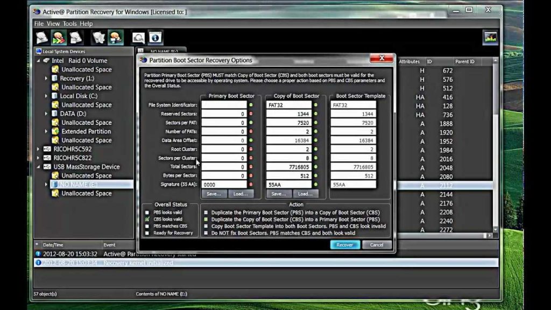Sort by the Parent ID column header
This screenshot has height=310, width=551.
[x=464, y=61]
